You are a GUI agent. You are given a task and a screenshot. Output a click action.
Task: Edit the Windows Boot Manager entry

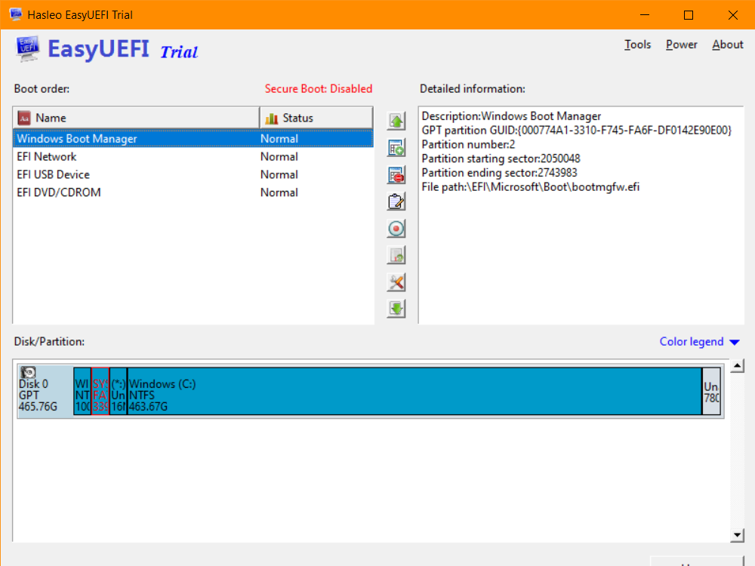pyautogui.click(x=396, y=201)
